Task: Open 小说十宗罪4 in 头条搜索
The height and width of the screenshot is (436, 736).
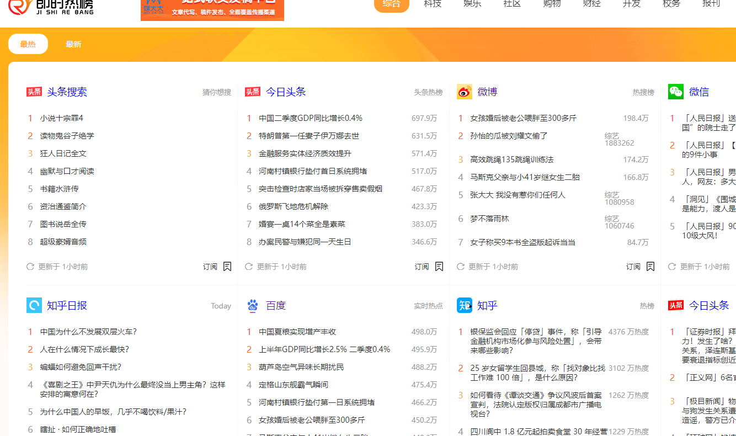Action: (x=61, y=118)
